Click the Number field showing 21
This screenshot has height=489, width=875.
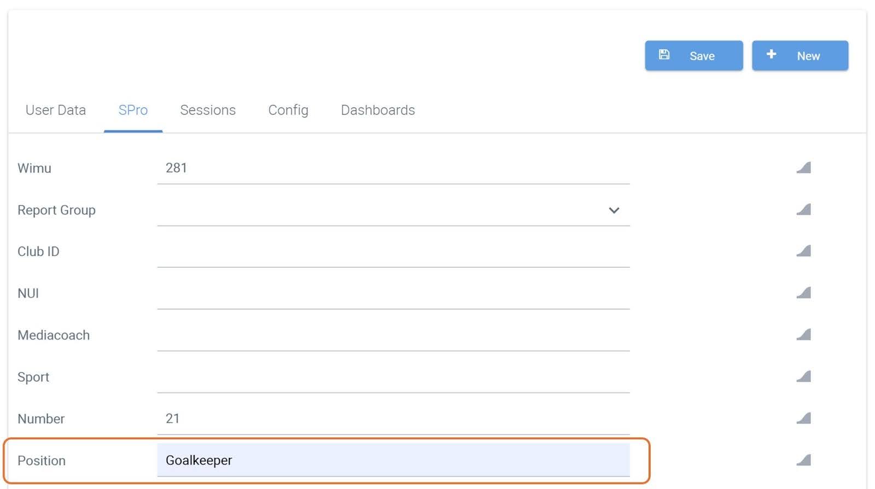click(393, 419)
